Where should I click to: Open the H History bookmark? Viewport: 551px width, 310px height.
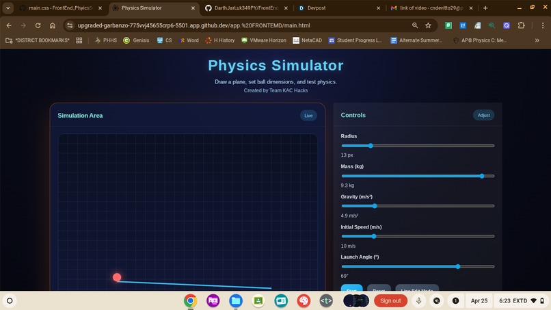[220, 40]
